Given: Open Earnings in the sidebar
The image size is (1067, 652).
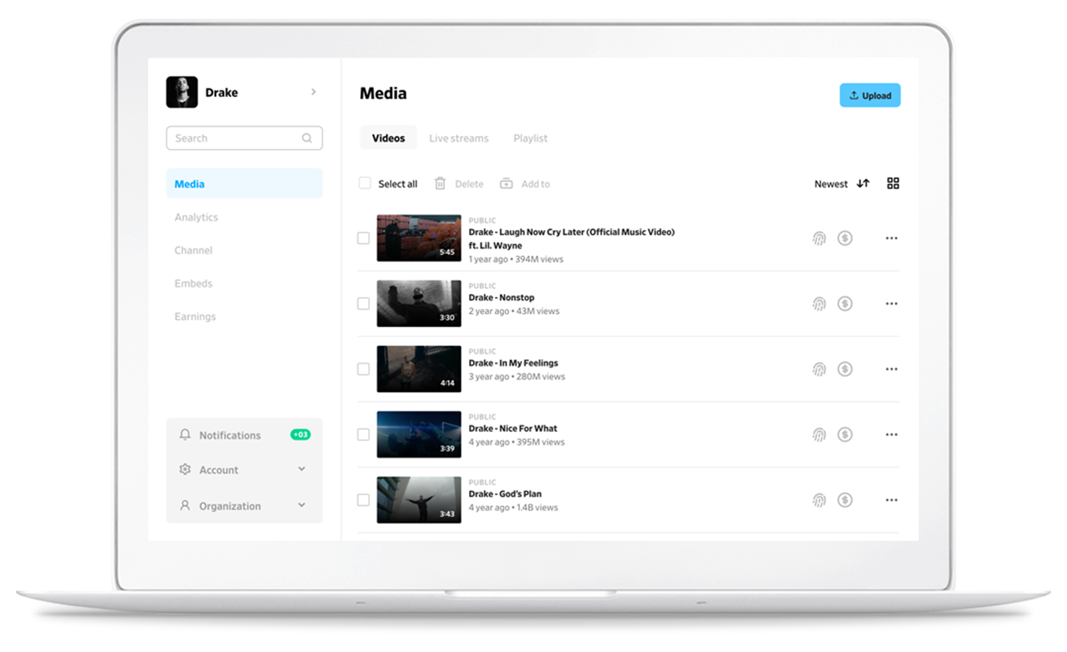Looking at the screenshot, I should (x=195, y=317).
